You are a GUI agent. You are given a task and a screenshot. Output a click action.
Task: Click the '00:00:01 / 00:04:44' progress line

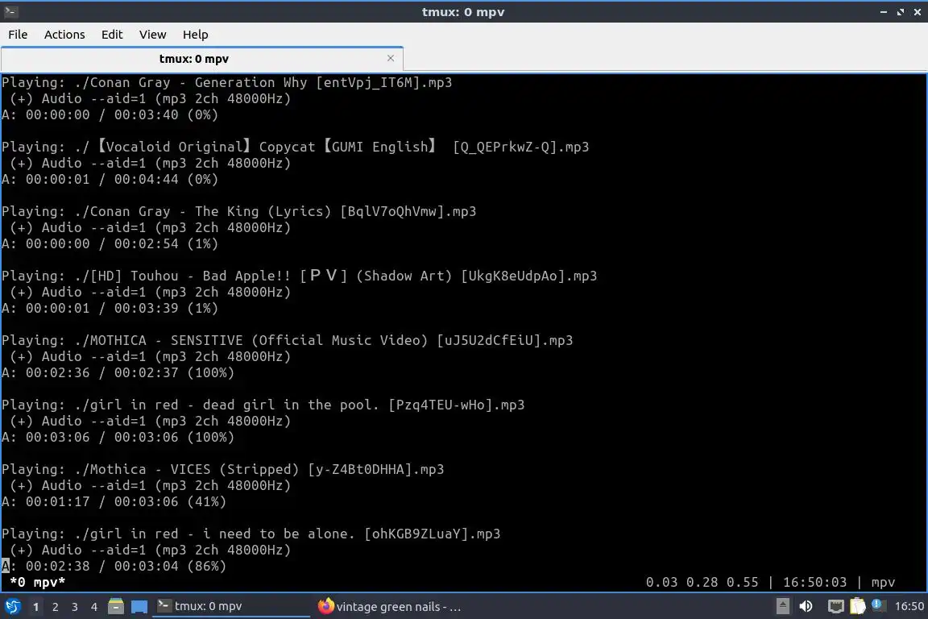coord(110,179)
